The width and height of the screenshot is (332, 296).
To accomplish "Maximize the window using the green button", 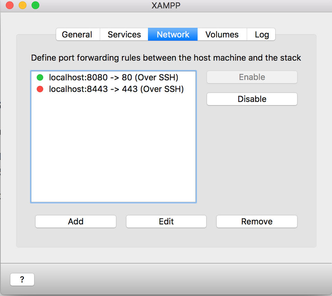I will coord(35,6).
